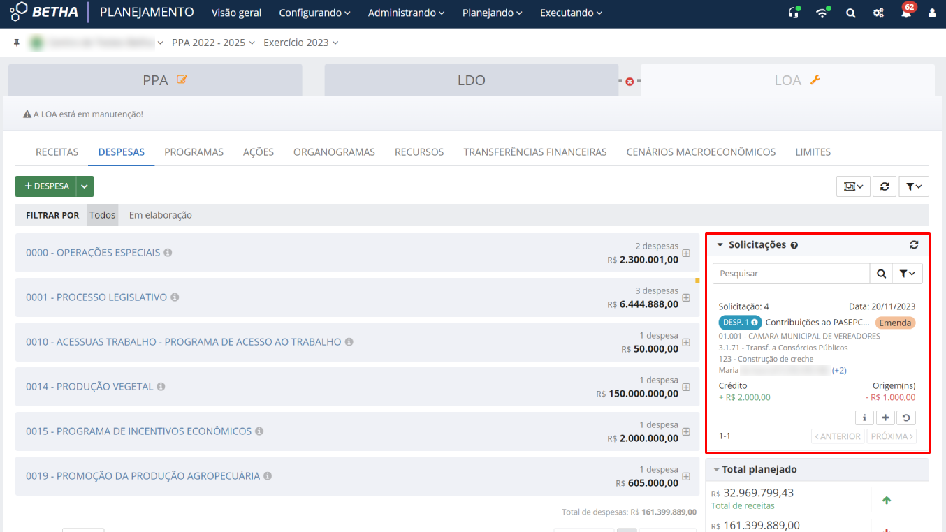Click the (+2) link in solicitation
946x532 pixels.
point(839,370)
